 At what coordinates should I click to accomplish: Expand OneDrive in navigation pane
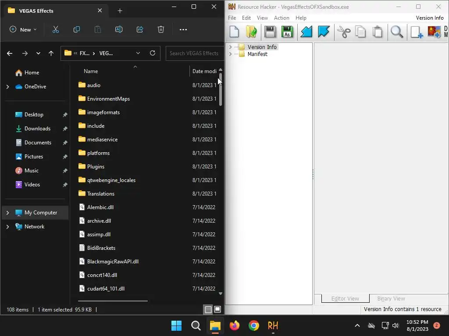point(8,87)
